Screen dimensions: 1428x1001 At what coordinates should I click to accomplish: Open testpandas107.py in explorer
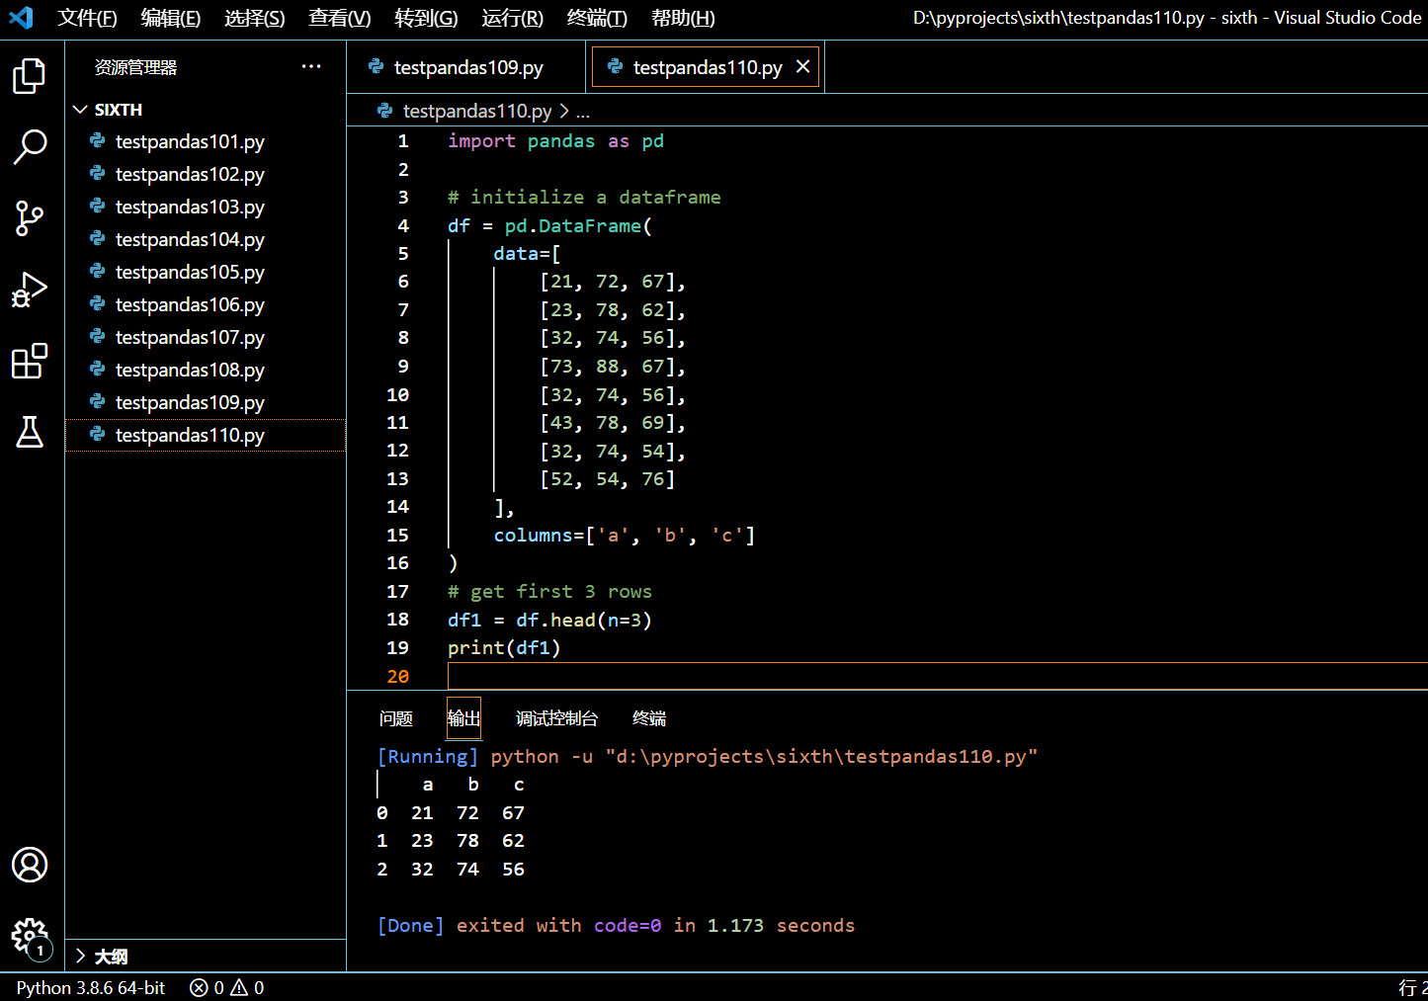pos(206,337)
